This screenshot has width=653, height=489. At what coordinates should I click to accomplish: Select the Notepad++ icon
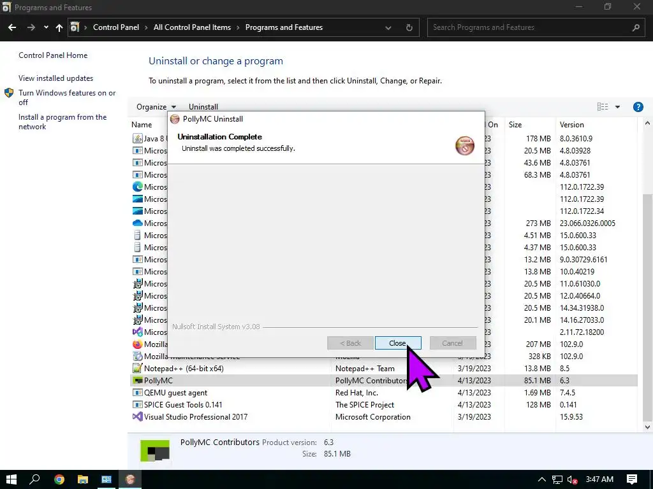[137, 369]
